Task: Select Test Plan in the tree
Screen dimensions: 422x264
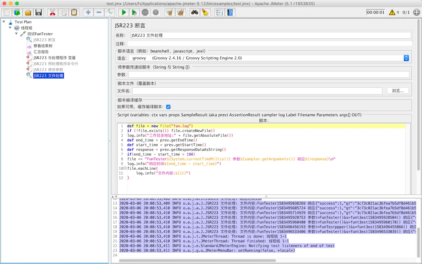Action: 23,22
